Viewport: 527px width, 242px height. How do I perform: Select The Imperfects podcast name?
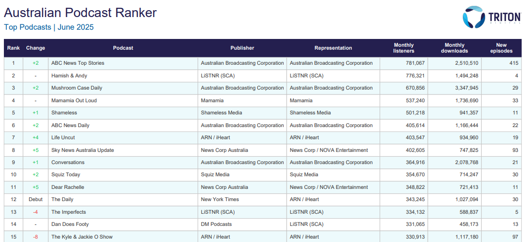pos(69,212)
